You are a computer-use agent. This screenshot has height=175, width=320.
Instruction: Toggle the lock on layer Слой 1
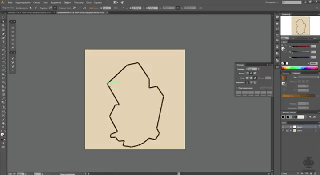287,131
